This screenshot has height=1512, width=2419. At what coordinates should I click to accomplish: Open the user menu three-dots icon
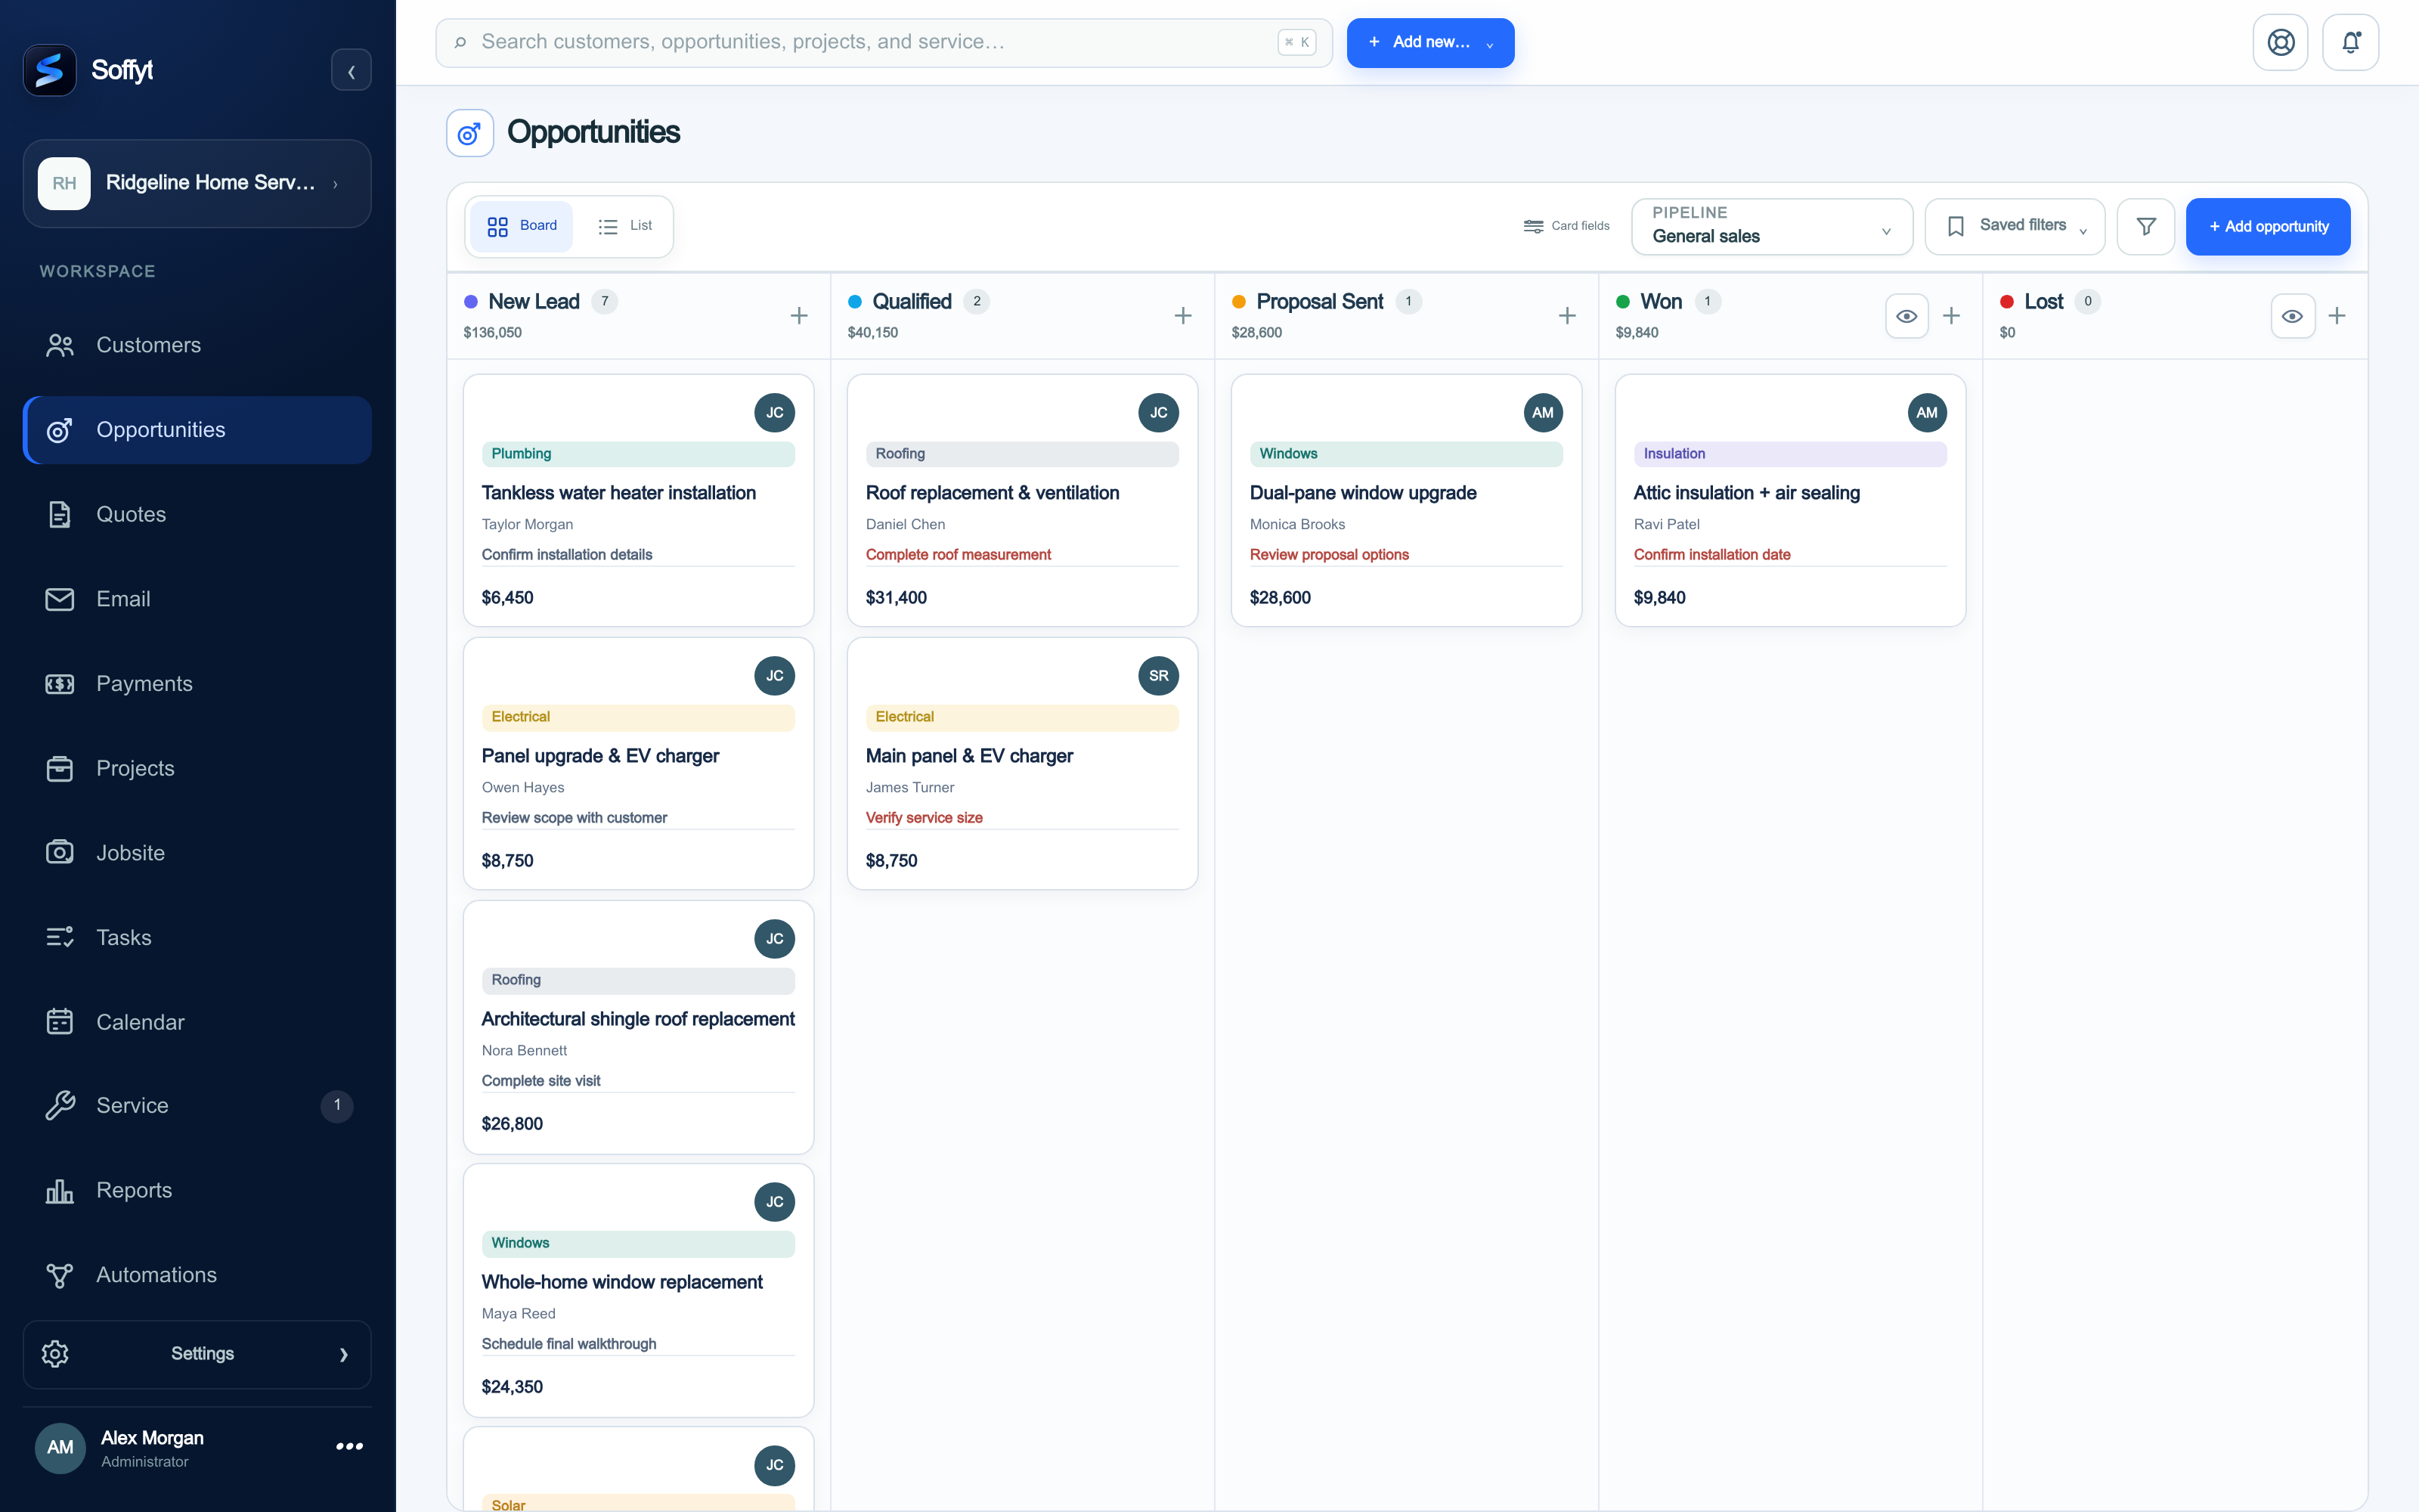[348, 1446]
